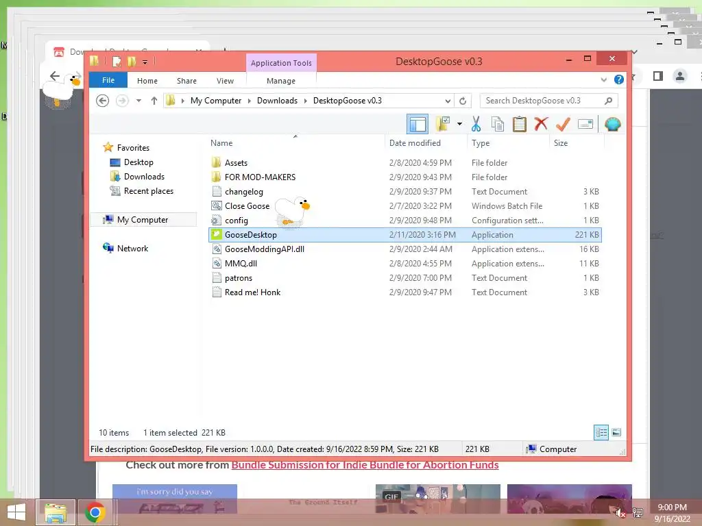Open Explorer help question mark icon

619,79
